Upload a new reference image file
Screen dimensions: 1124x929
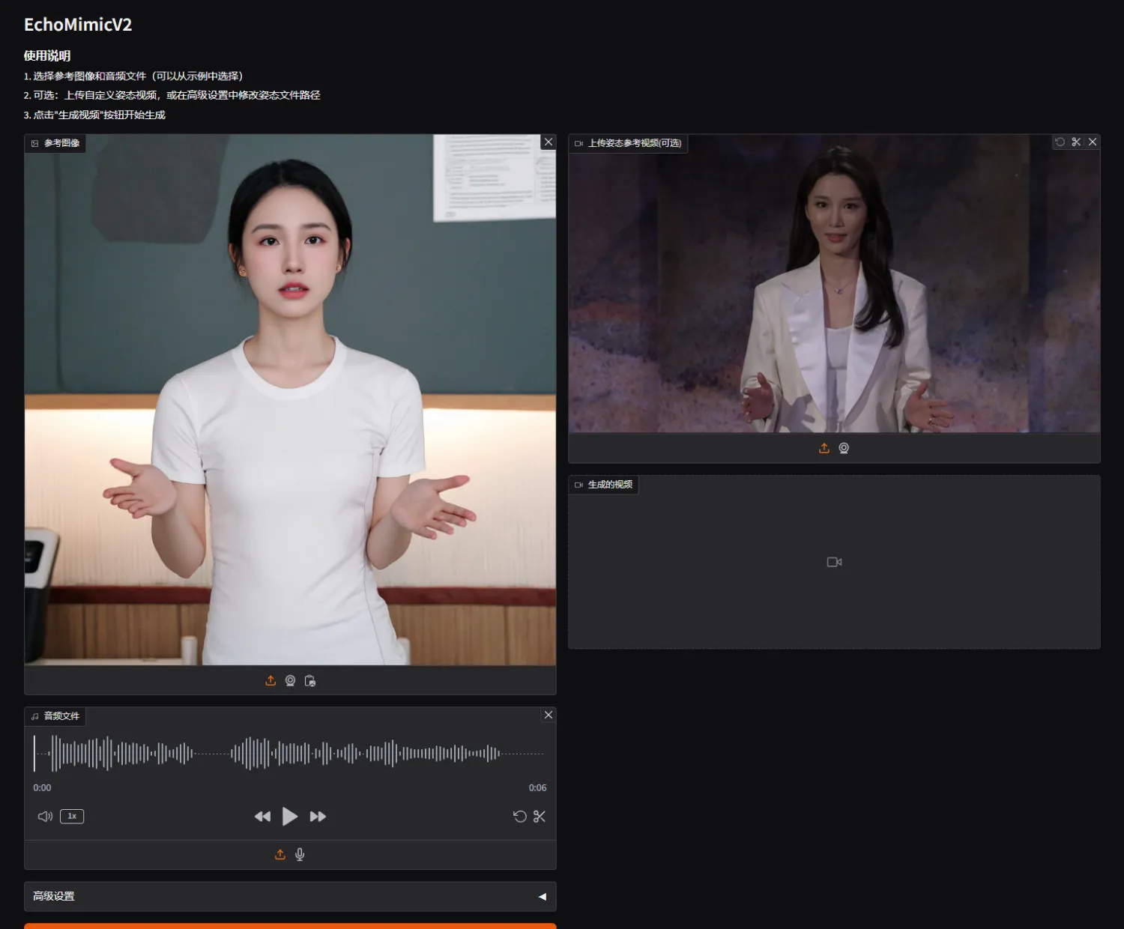(271, 680)
